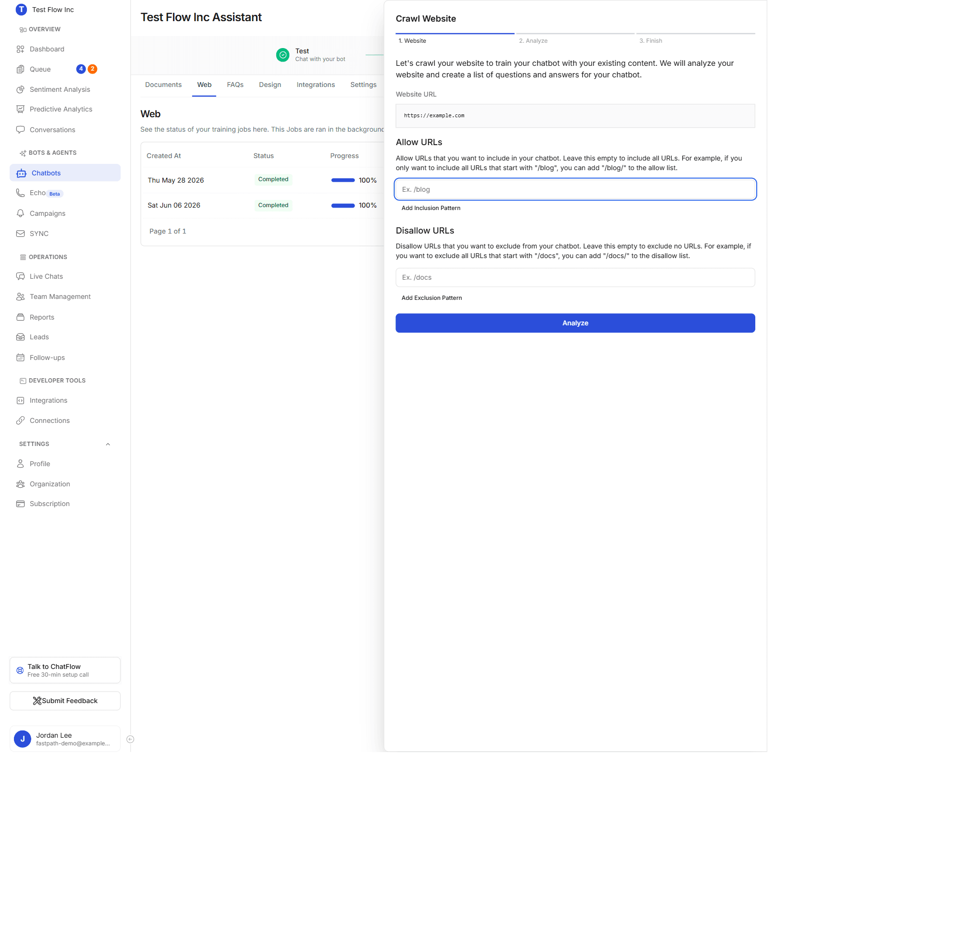Open Talk to ChatFlow setup call
959x940 pixels.
point(65,670)
